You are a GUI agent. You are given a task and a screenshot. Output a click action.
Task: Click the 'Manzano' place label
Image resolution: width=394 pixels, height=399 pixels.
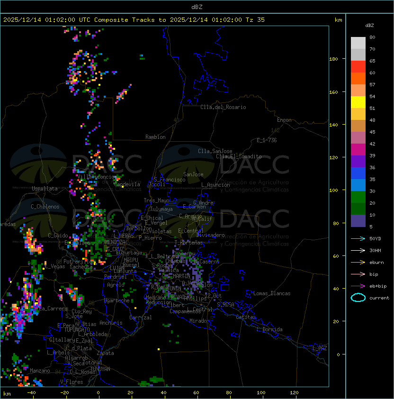pyautogui.click(x=40, y=371)
